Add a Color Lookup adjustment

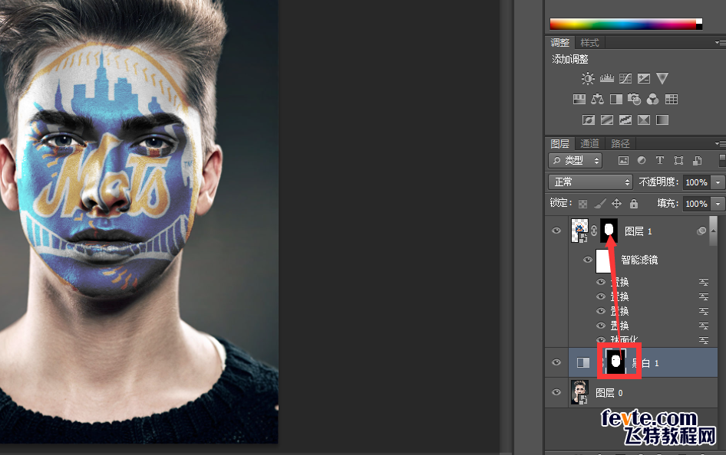[672, 99]
